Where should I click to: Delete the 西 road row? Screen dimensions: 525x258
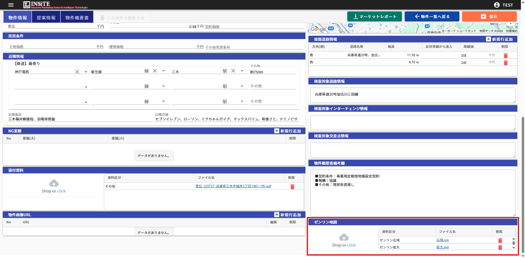(x=506, y=63)
